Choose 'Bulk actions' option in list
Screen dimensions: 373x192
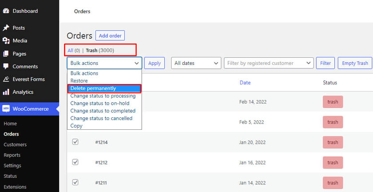[104, 73]
